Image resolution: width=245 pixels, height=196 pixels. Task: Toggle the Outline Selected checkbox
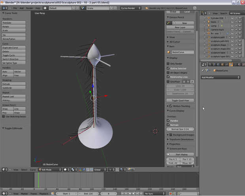pos(168,68)
